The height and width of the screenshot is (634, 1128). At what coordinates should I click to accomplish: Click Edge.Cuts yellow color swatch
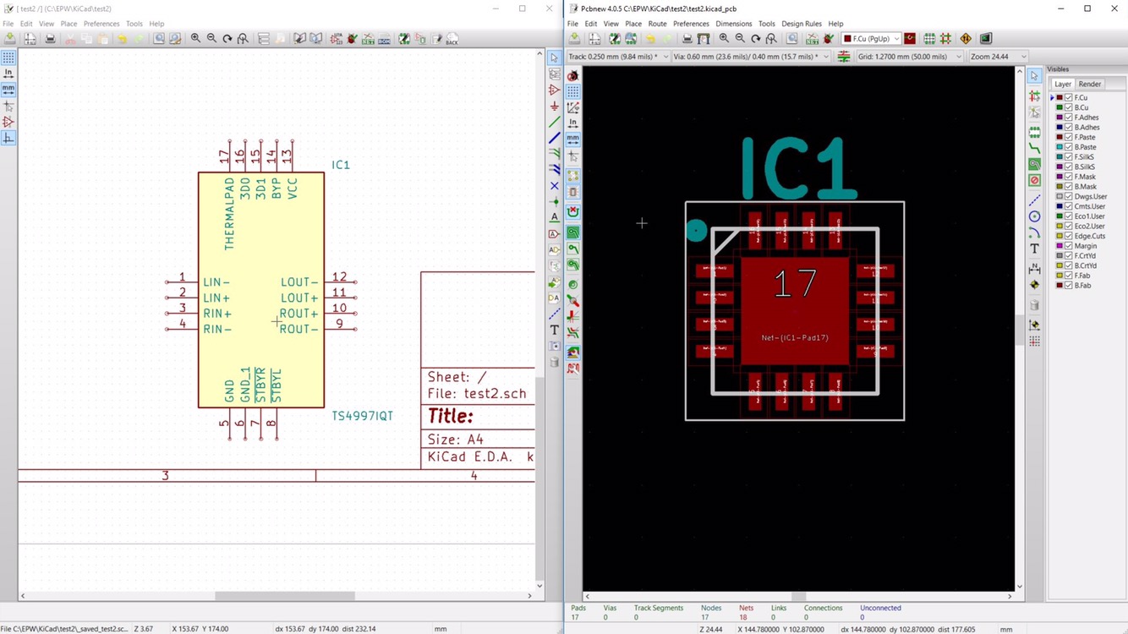point(1060,236)
